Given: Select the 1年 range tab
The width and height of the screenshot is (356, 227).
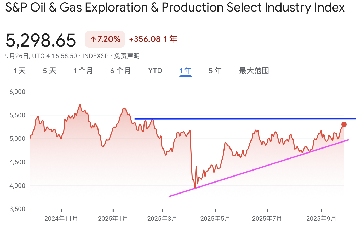Looking at the screenshot, I should pos(185,71).
